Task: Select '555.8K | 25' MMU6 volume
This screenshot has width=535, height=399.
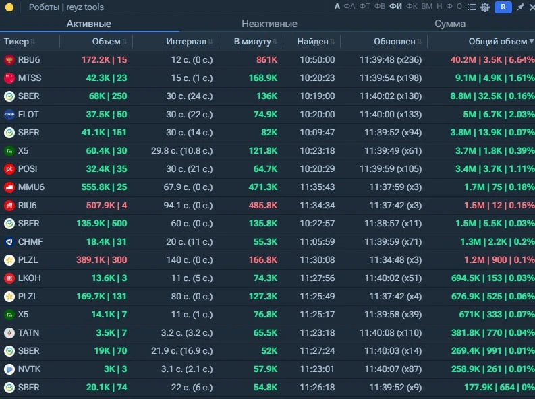Action: (x=104, y=187)
